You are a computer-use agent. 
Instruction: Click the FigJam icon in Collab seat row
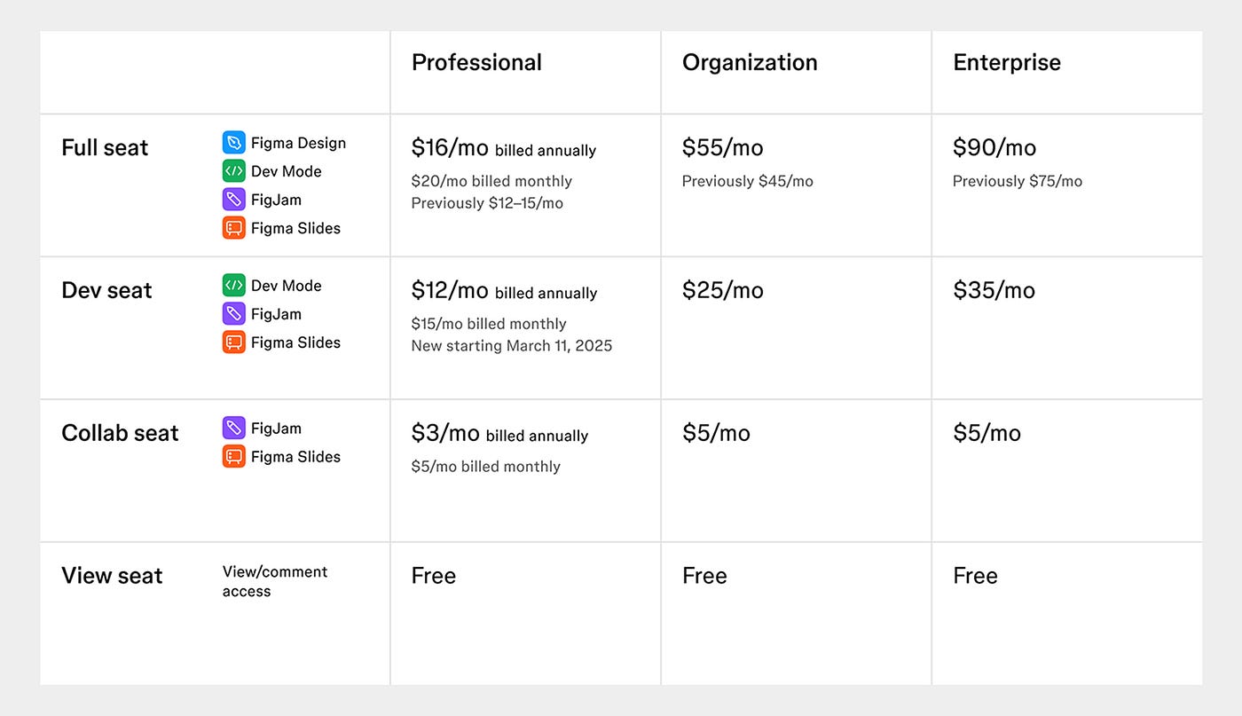point(233,429)
